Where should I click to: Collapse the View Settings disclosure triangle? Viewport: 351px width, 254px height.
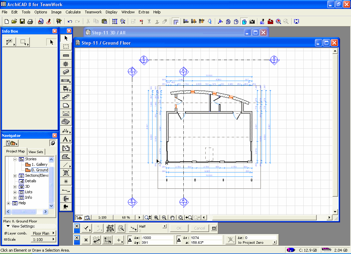[8, 227]
